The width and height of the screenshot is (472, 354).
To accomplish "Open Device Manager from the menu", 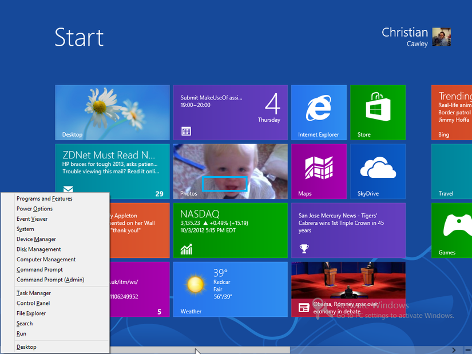I will (36, 239).
